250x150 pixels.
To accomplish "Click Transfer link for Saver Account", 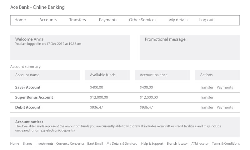I will tap(207, 87).
